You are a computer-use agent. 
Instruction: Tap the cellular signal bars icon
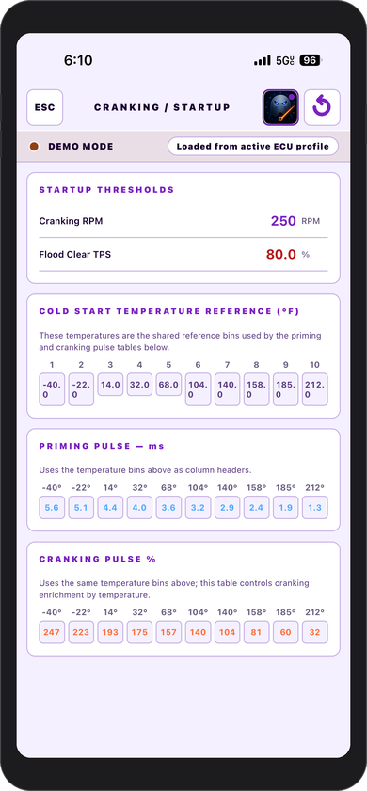pyautogui.click(x=263, y=60)
